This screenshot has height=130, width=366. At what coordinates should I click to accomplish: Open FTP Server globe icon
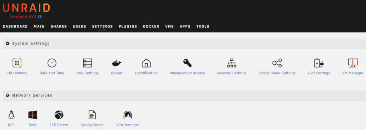pos(59,115)
